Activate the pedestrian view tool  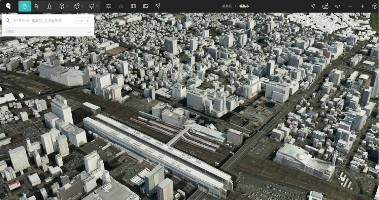coord(49,6)
